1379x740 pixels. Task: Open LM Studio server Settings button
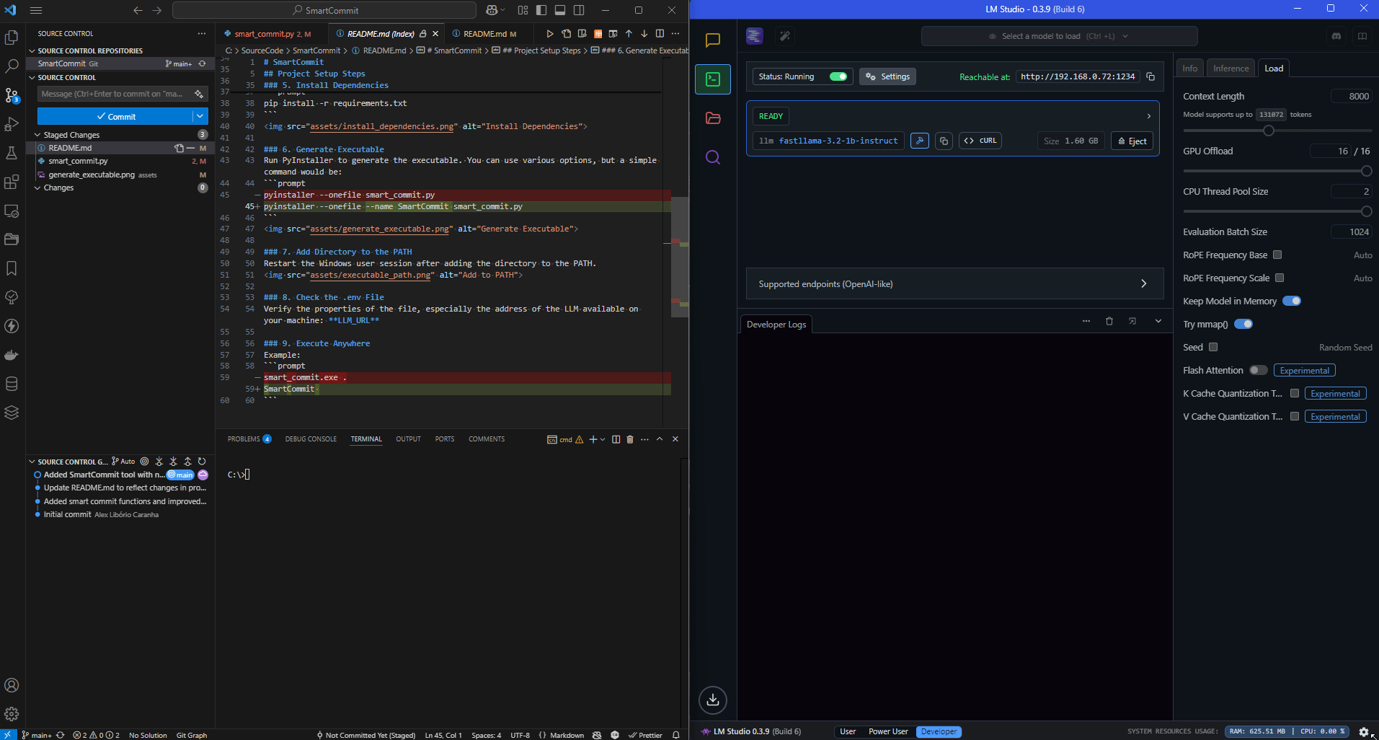[x=887, y=76]
